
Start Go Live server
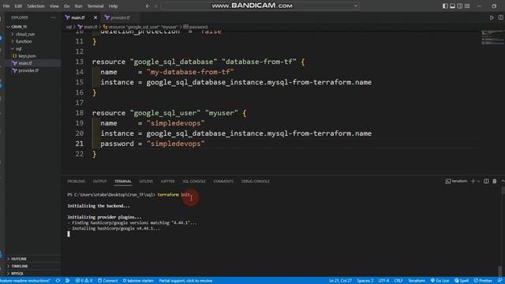[x=440, y=281]
